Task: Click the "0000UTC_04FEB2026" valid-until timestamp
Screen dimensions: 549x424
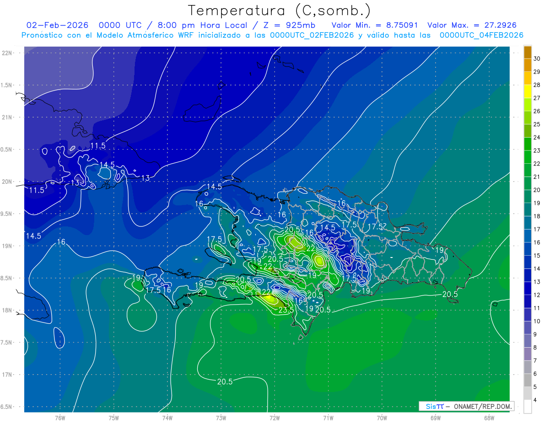Action: point(481,35)
